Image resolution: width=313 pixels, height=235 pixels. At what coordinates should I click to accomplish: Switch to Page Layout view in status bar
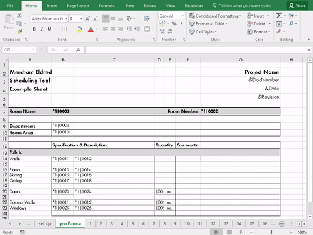point(230,232)
